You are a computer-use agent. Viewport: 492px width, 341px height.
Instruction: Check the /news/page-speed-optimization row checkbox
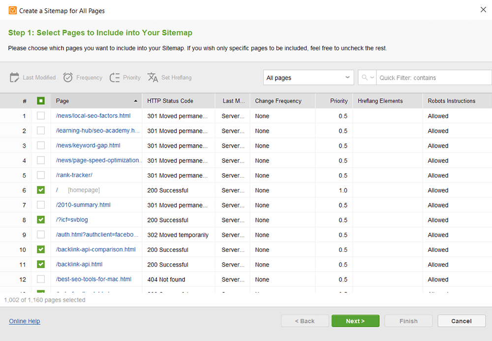coord(41,160)
